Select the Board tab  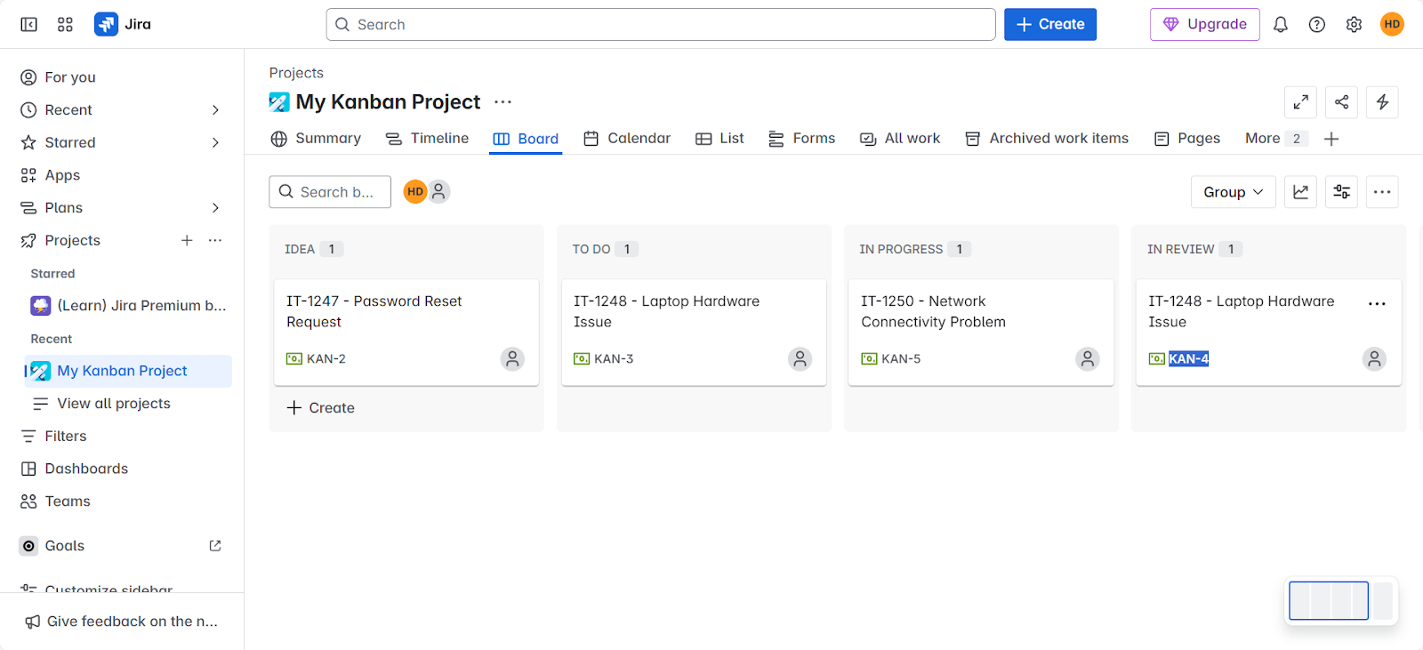526,139
